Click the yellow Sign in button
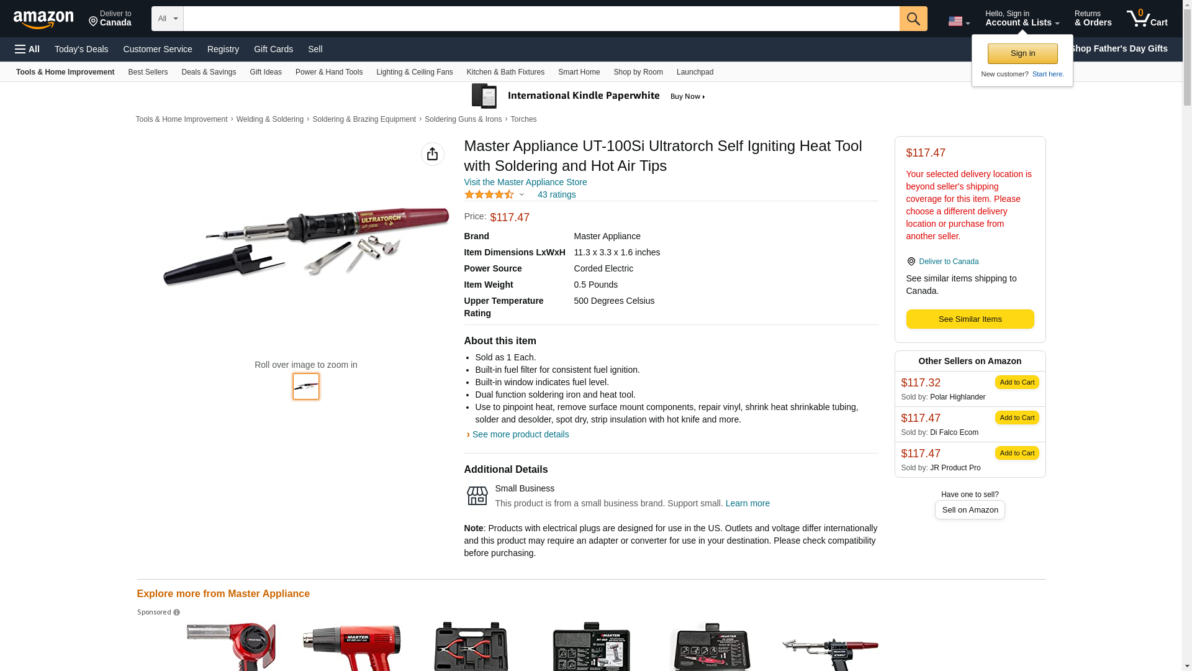1192x671 pixels. point(1023,53)
